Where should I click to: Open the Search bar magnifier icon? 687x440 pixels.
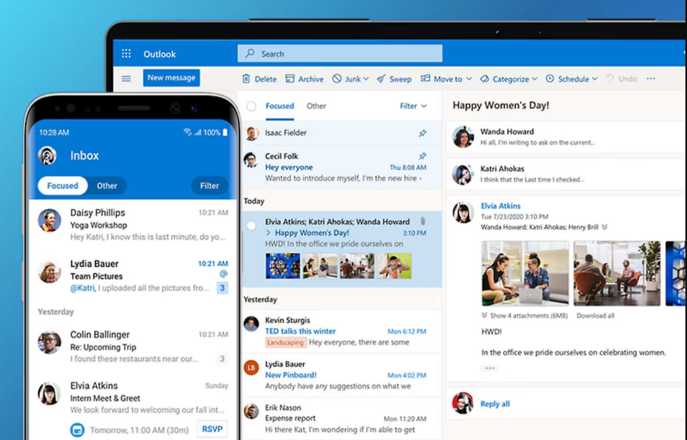[x=249, y=53]
